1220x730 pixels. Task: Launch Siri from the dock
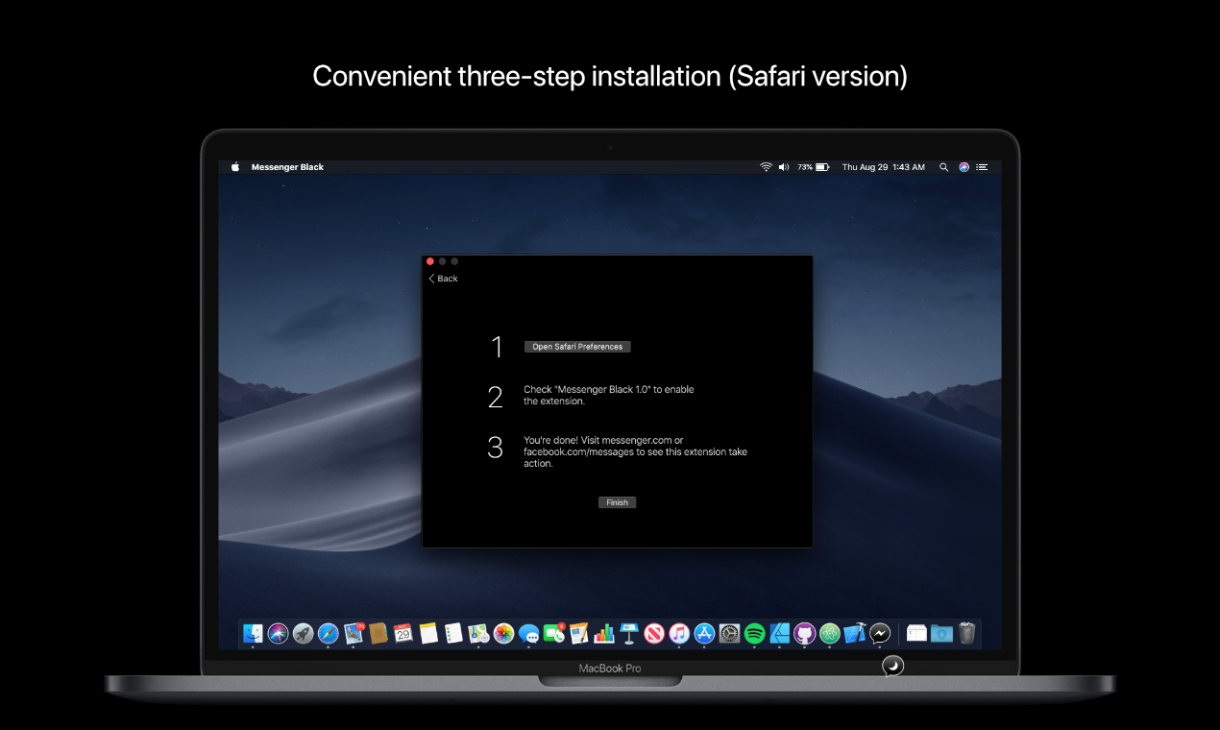tap(279, 633)
